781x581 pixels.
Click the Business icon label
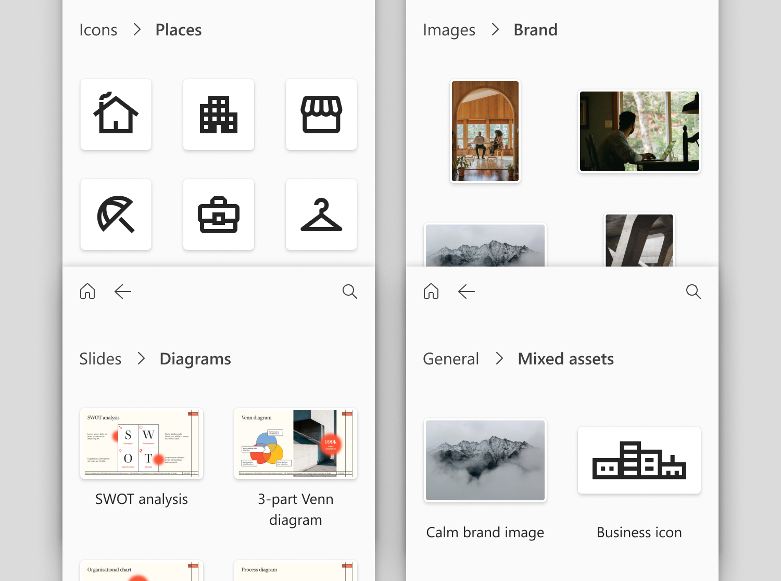tap(639, 533)
